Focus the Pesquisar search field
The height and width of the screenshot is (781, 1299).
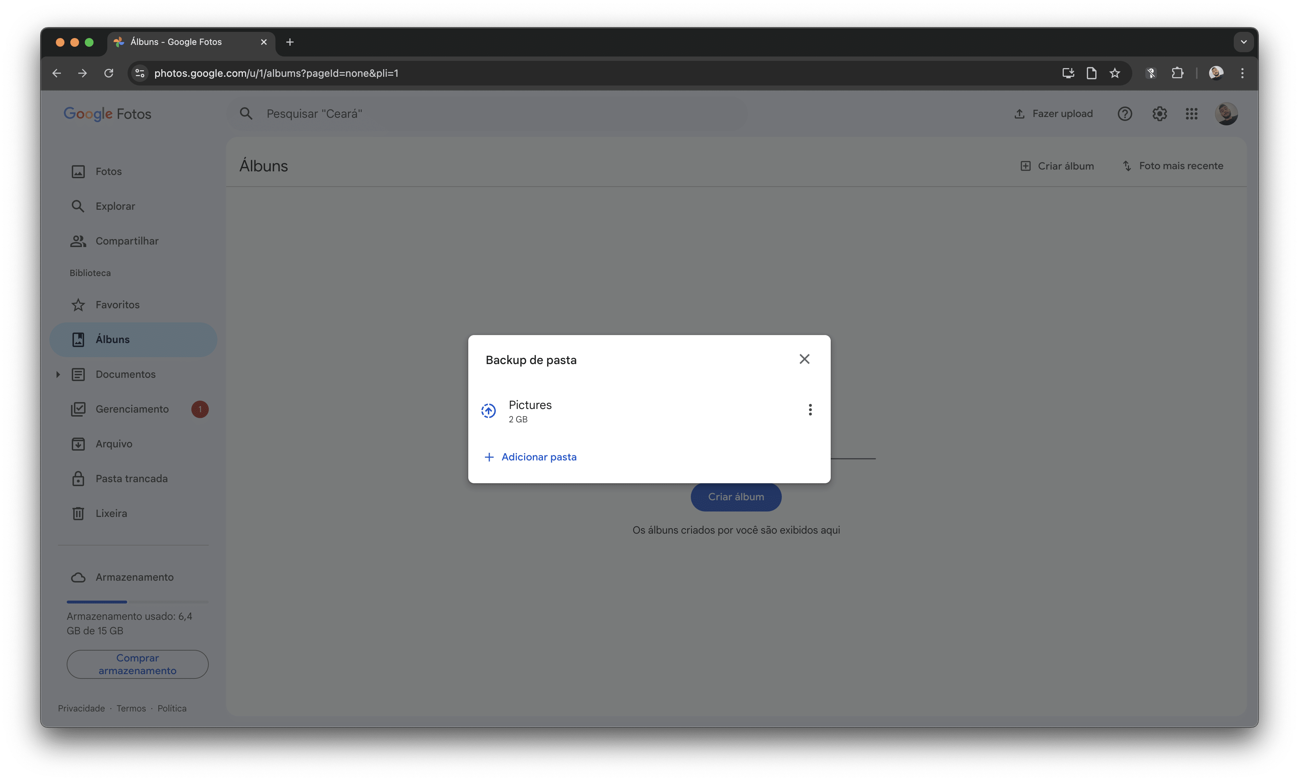487,114
